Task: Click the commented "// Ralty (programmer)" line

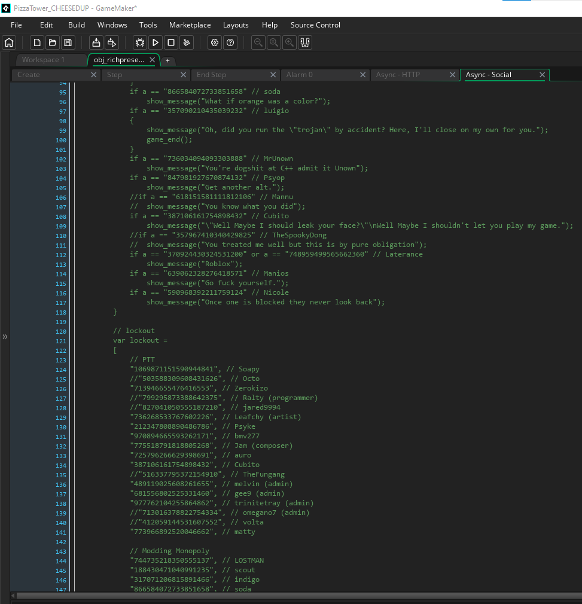Action: pyautogui.click(x=224, y=398)
